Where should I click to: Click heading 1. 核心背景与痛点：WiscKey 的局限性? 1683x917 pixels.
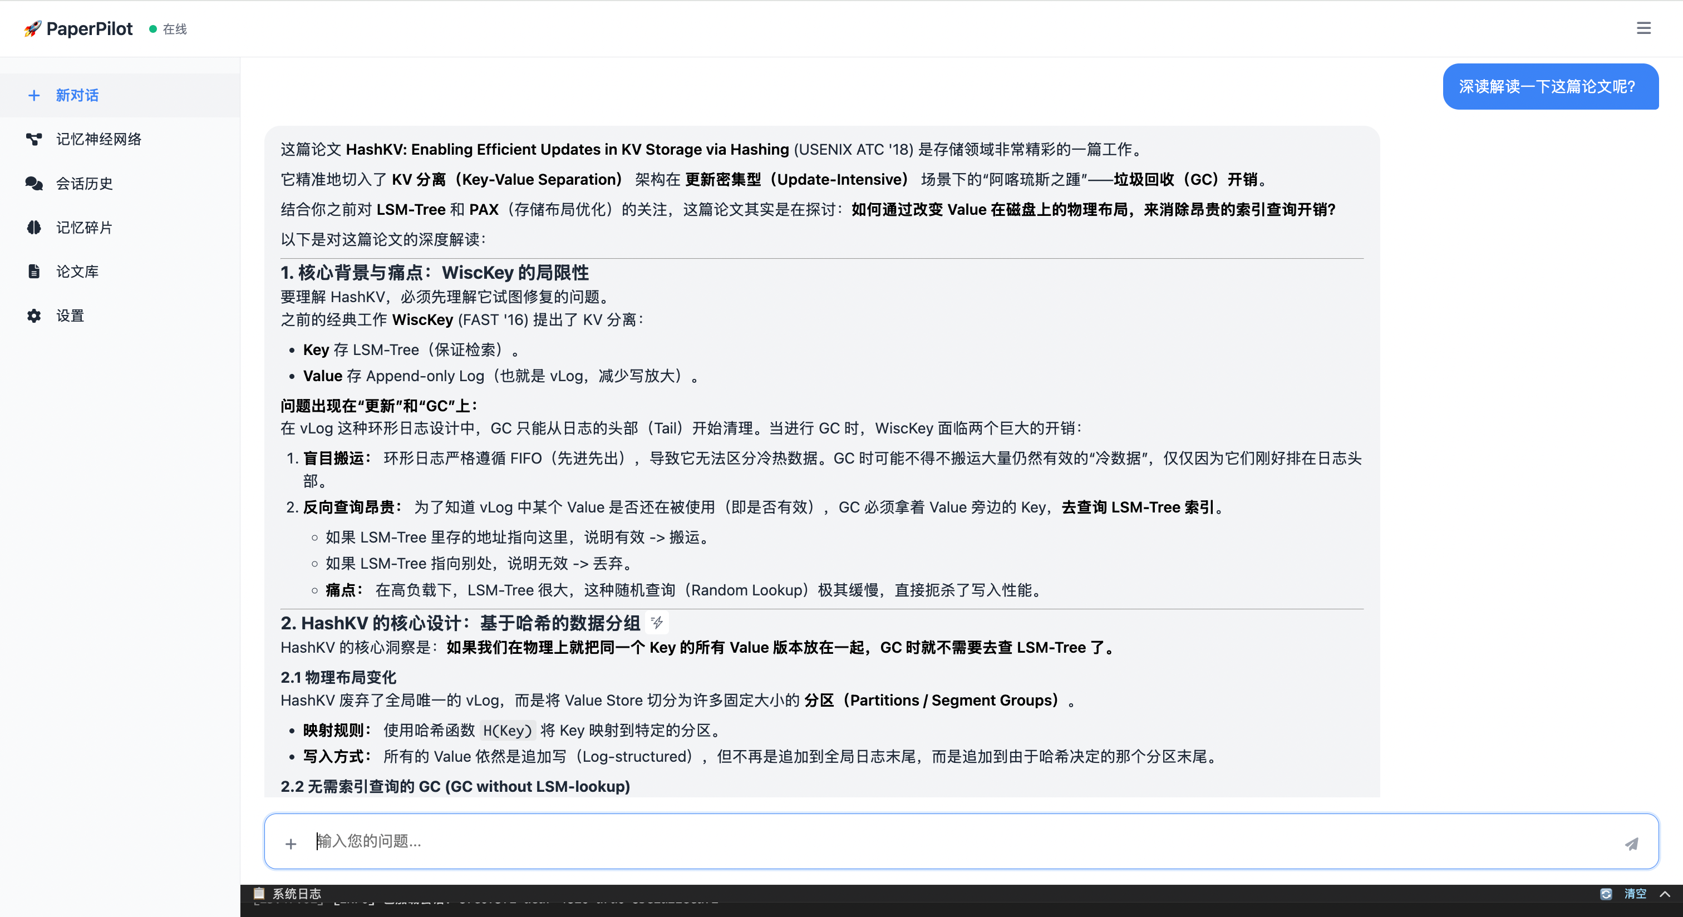click(x=435, y=272)
